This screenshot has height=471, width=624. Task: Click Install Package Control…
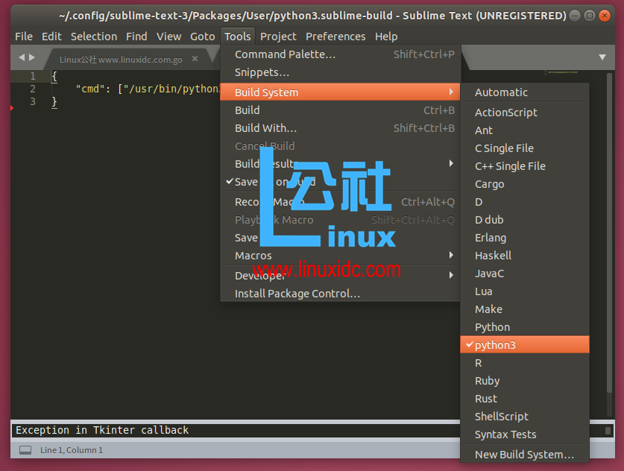[340, 294]
